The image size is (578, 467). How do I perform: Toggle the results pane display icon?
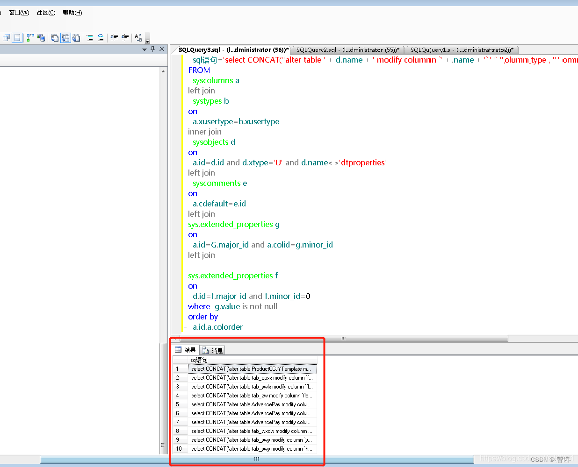pos(16,38)
